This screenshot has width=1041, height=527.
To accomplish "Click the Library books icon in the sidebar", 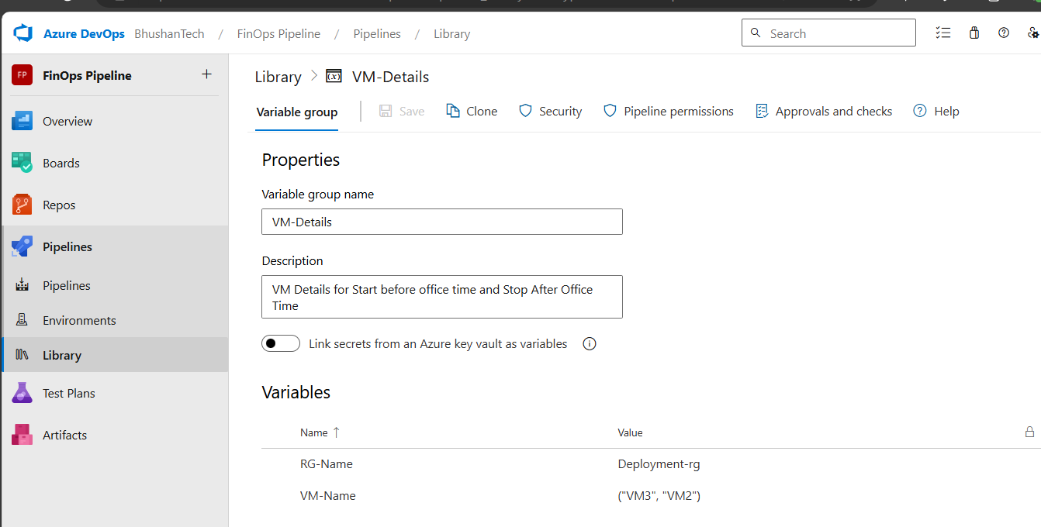I will click(x=22, y=355).
